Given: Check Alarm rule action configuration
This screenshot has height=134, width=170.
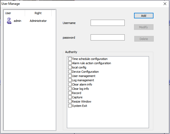Looking at the screenshot, I should tap(70, 63).
